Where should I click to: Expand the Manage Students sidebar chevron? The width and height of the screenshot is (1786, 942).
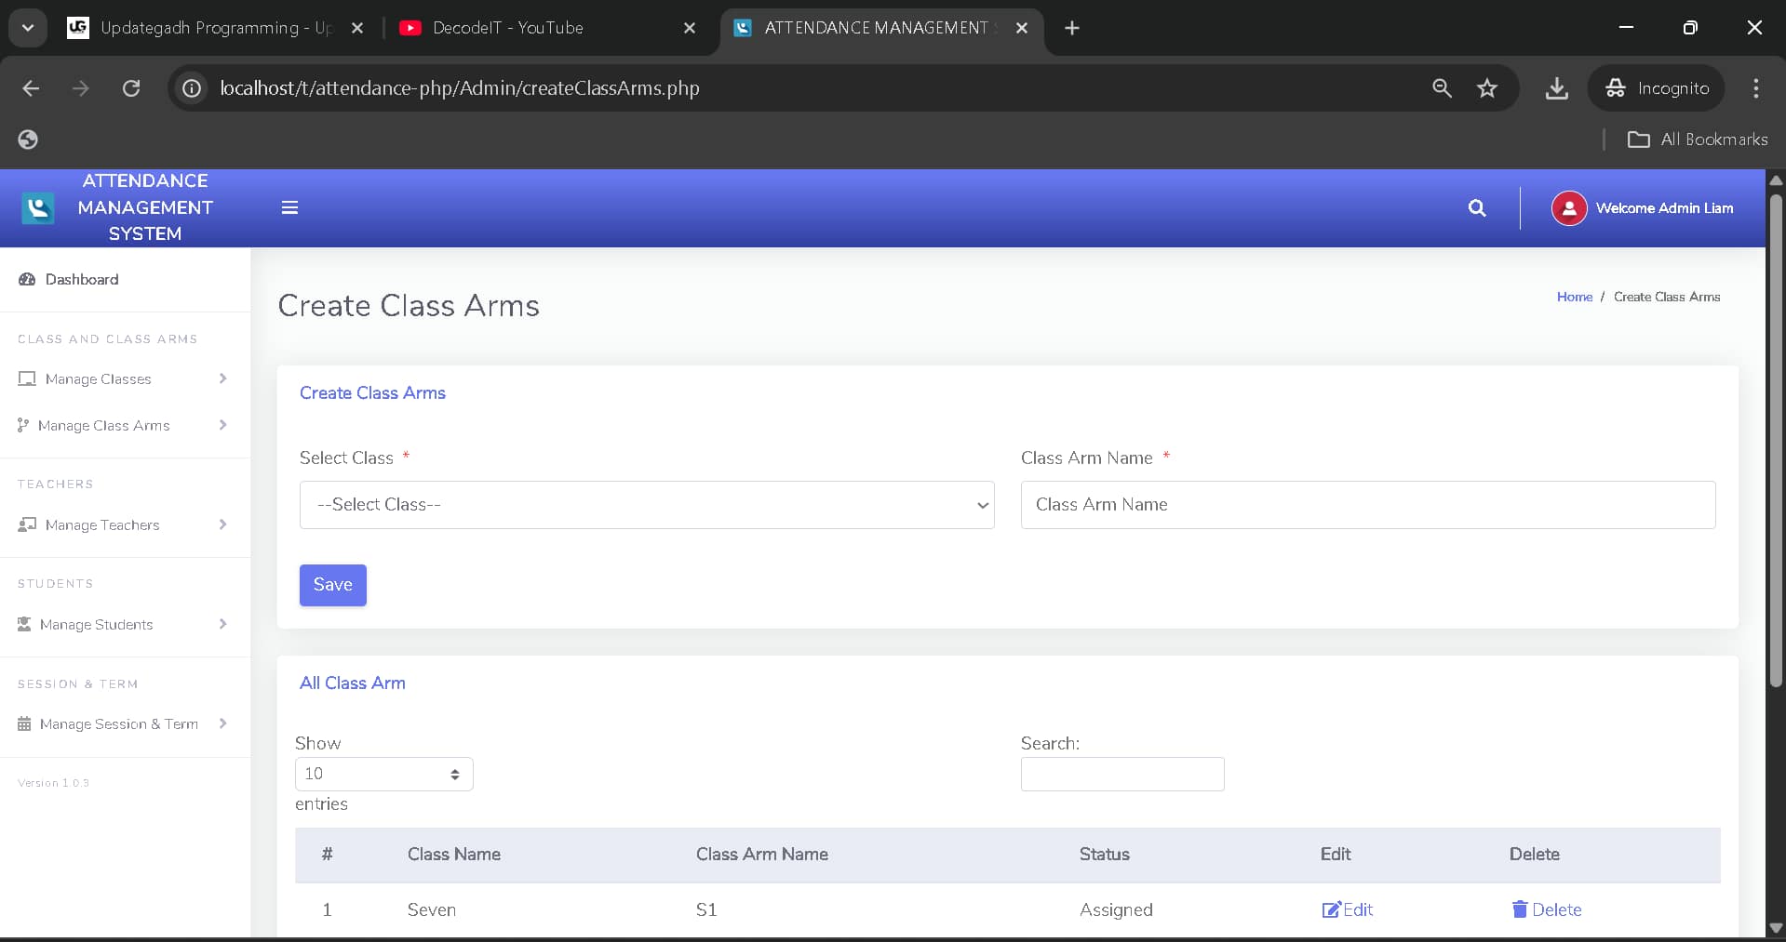(222, 624)
